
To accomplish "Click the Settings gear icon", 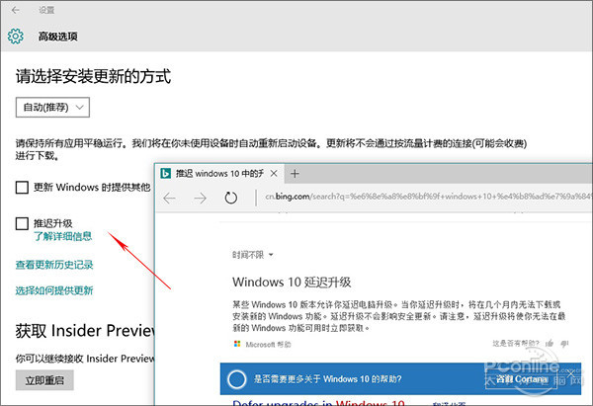I will [x=16, y=37].
